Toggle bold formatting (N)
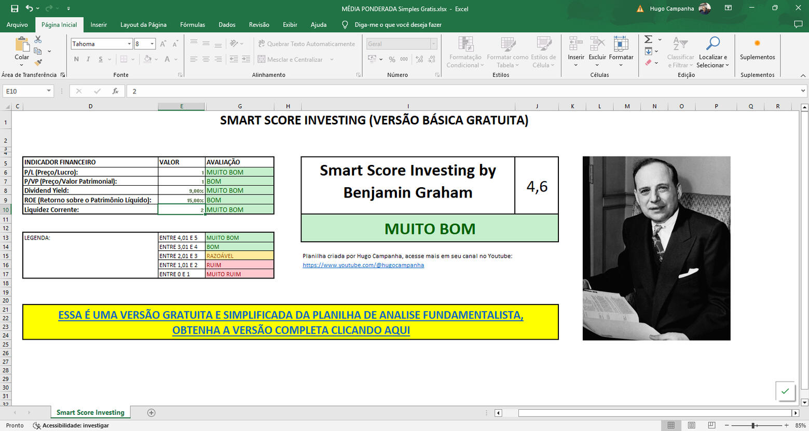 coord(76,59)
